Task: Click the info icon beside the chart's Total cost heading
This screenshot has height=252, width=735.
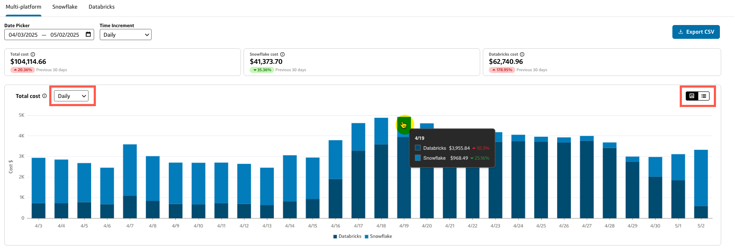Action: (x=44, y=96)
